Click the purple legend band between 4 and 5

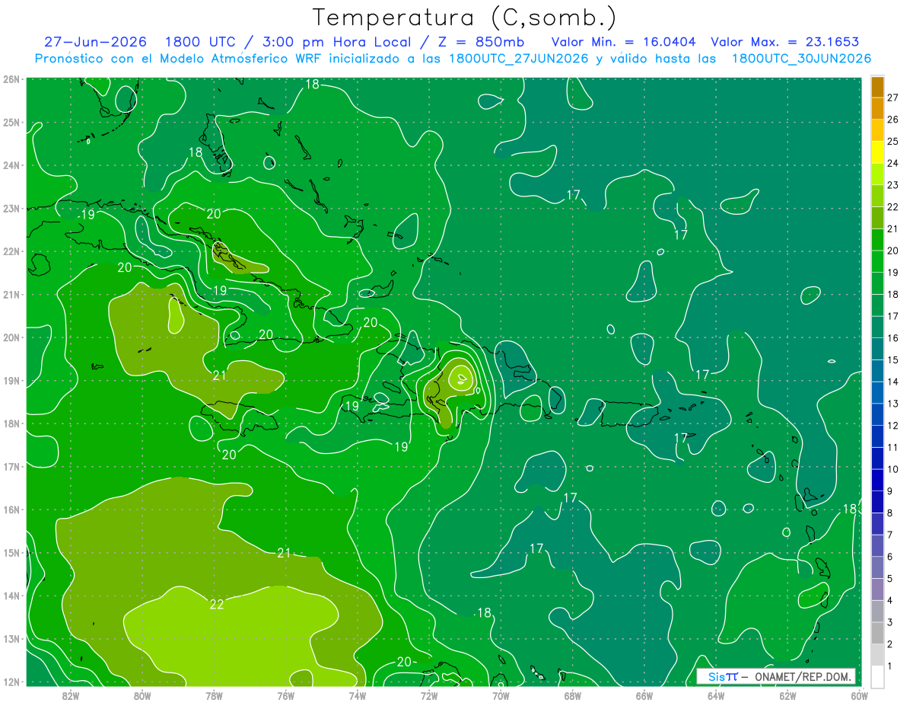[877, 589]
